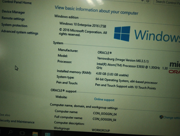Click Change settings shield link
Image resolution: width=180 pixels, height=136 pixels.
(x=170, y=117)
